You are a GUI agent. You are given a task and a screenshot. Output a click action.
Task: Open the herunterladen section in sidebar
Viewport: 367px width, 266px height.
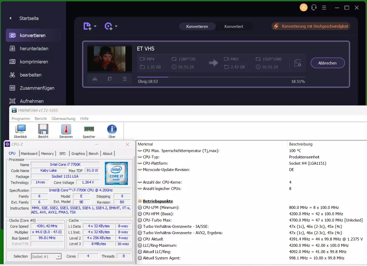[33, 48]
